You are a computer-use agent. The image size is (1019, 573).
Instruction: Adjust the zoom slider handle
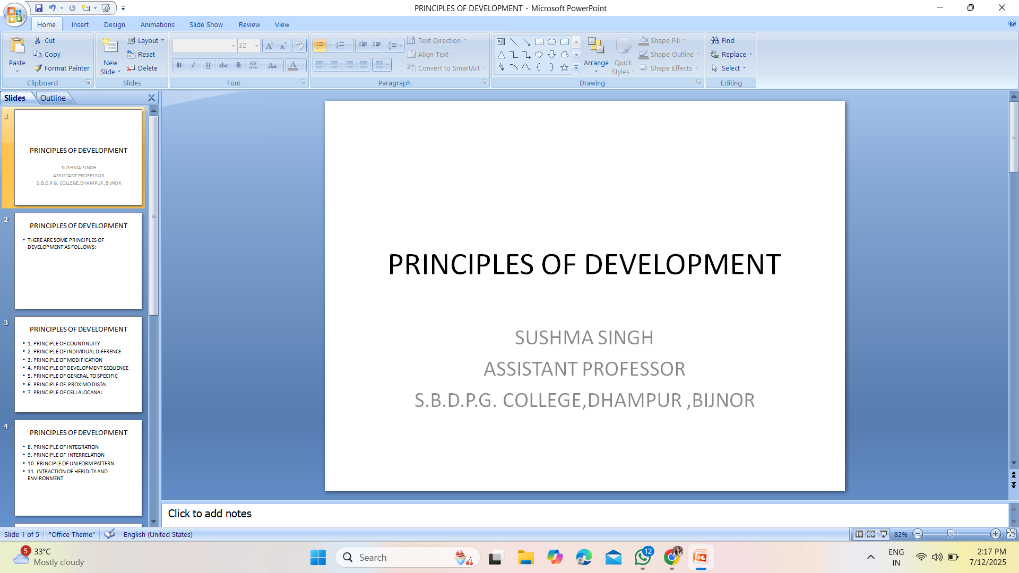click(950, 534)
